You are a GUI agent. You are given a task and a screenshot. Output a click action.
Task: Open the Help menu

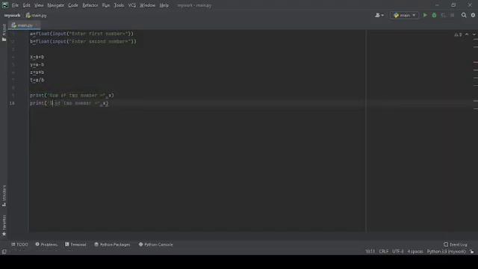pyautogui.click(x=164, y=5)
